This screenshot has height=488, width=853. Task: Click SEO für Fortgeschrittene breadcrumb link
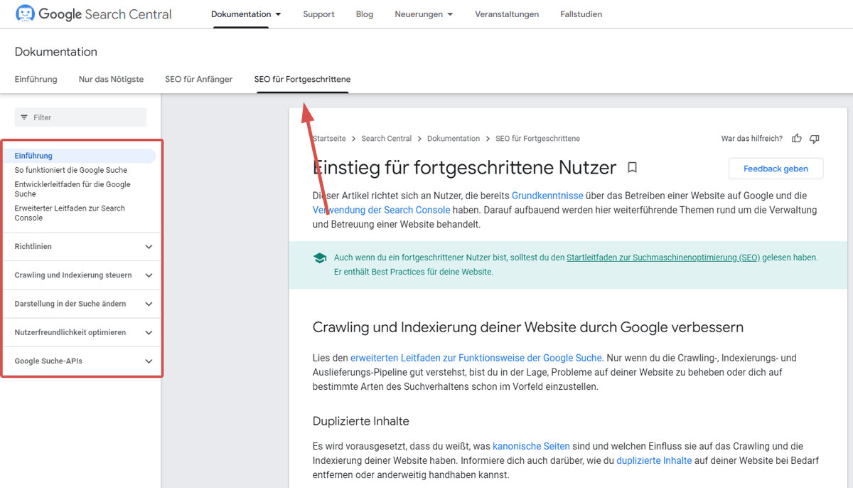tap(537, 139)
